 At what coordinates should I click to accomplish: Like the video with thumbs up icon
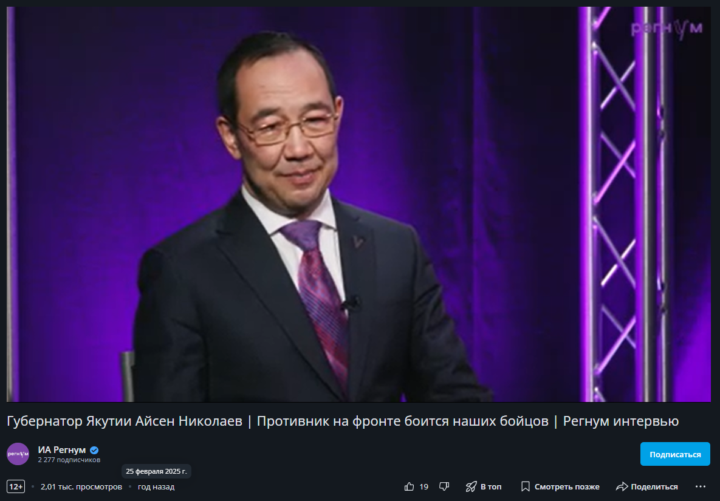tap(409, 487)
